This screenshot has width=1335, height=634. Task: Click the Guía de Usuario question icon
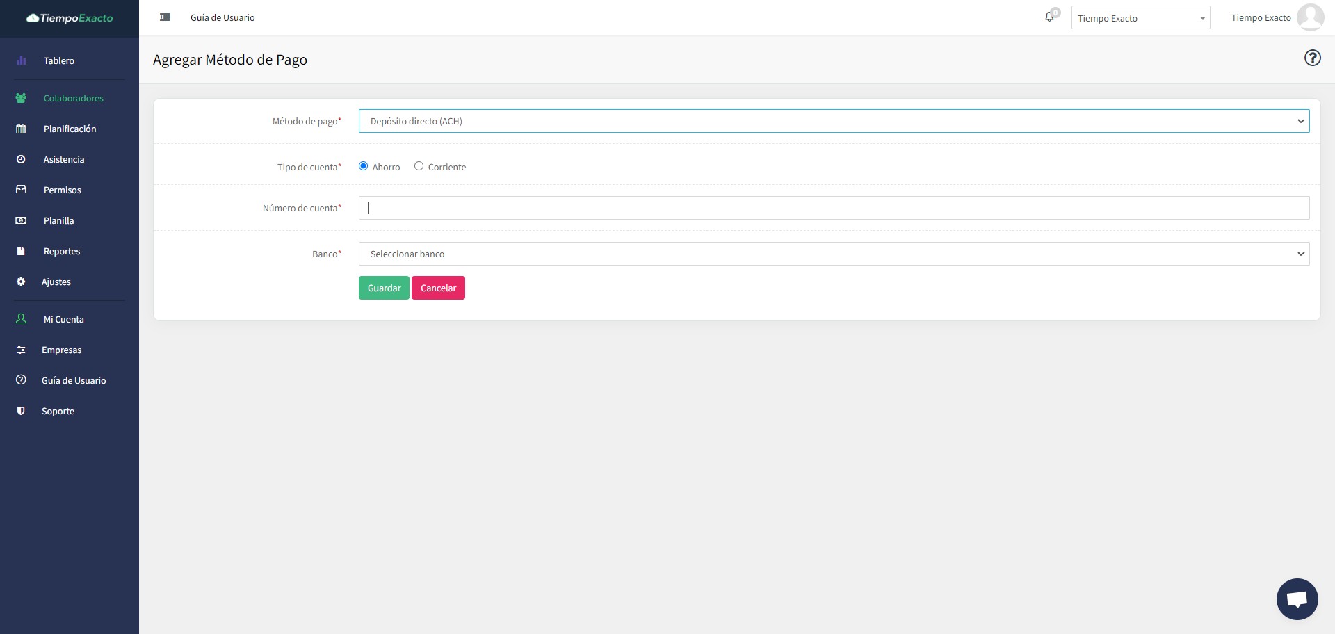(21, 380)
